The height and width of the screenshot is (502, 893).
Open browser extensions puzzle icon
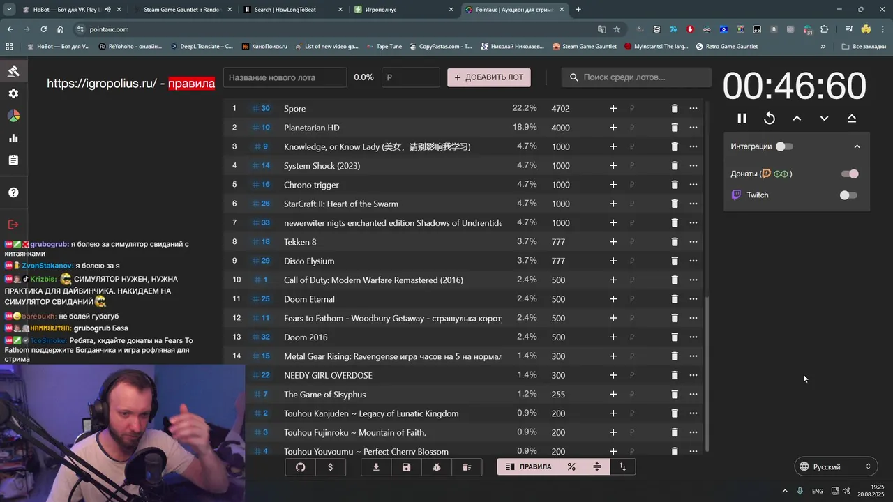(825, 29)
